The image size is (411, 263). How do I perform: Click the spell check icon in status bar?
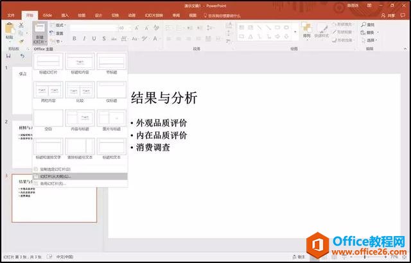[x=49, y=257]
